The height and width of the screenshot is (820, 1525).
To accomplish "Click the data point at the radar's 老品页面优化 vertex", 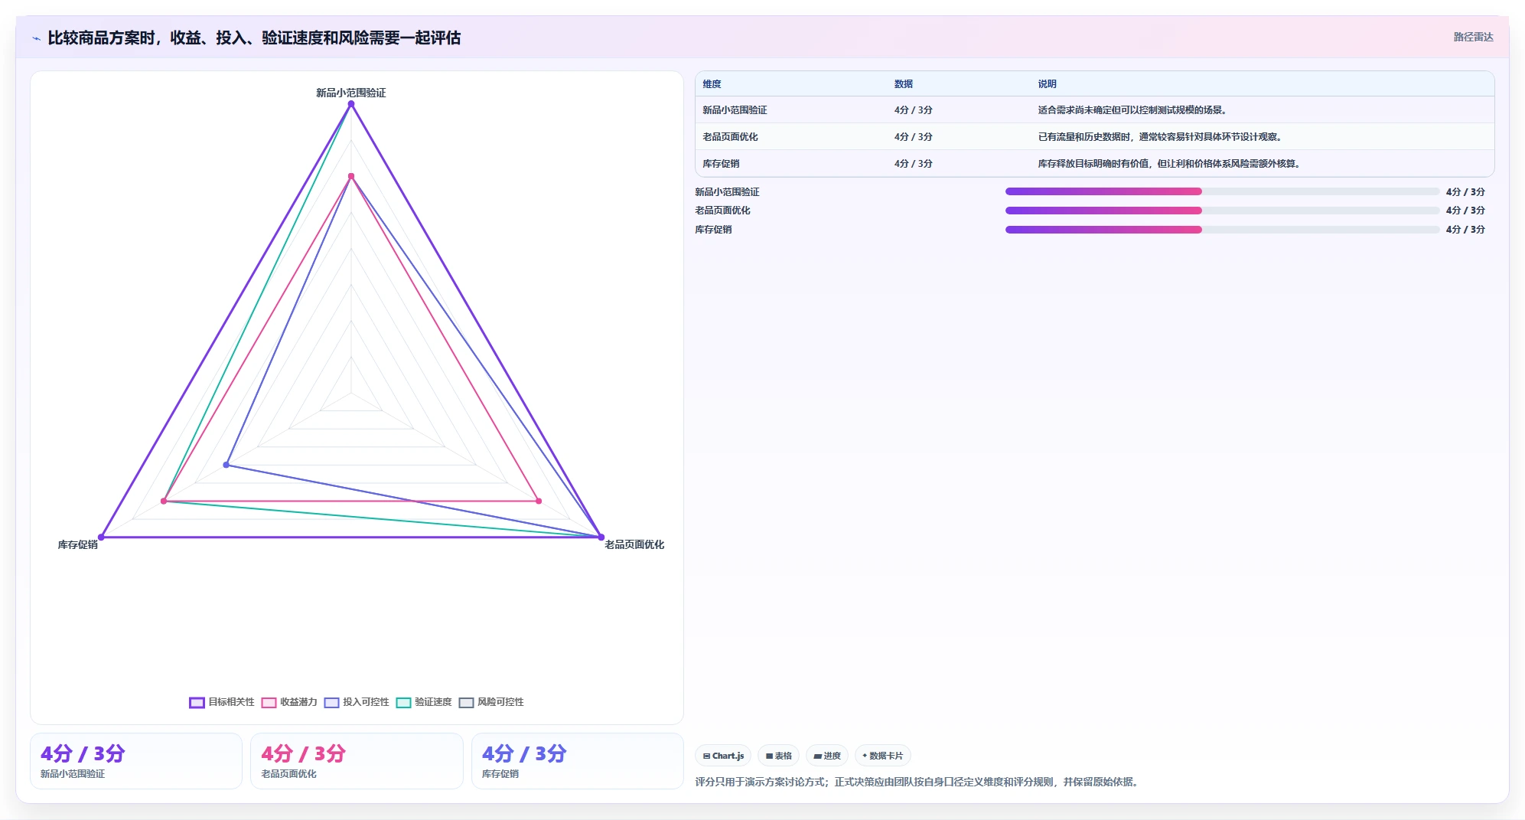I will (x=601, y=537).
